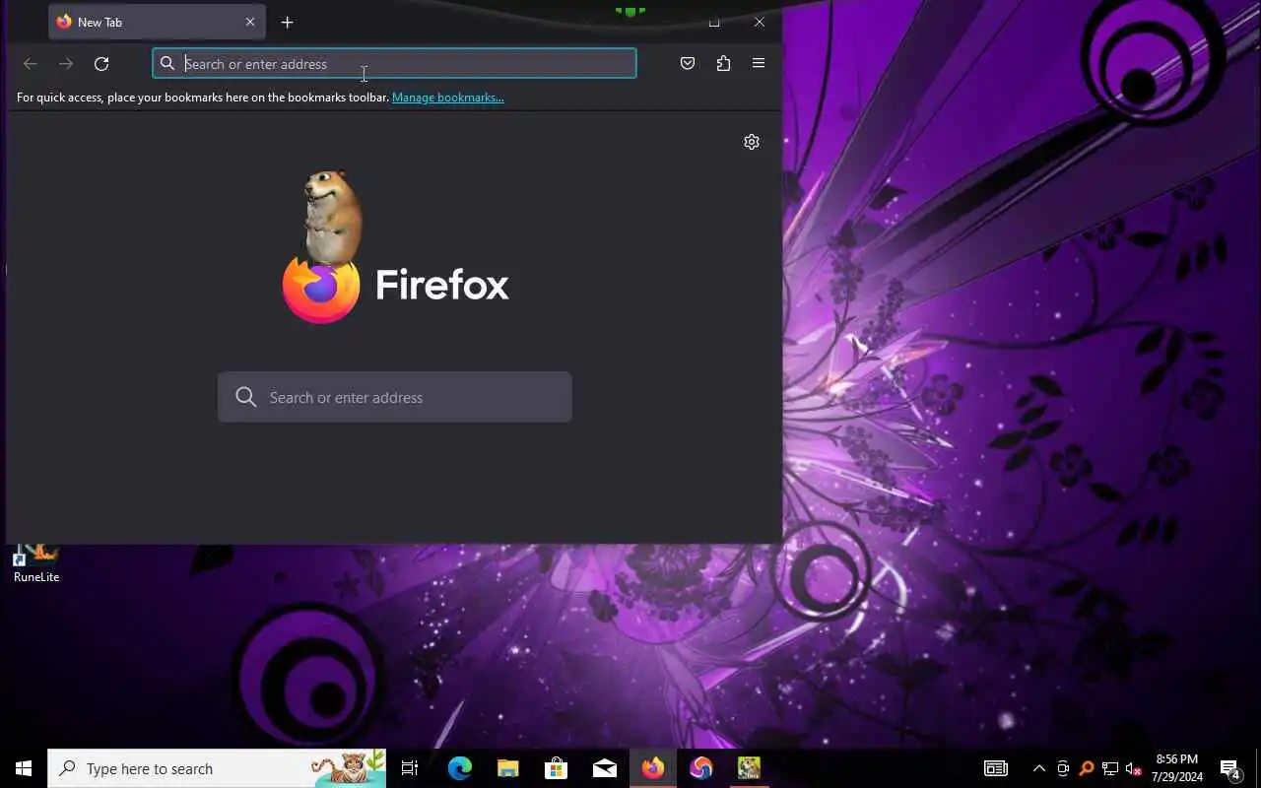The width and height of the screenshot is (1261, 788).
Task: Close the Firefox window
Action: pyautogui.click(x=760, y=22)
